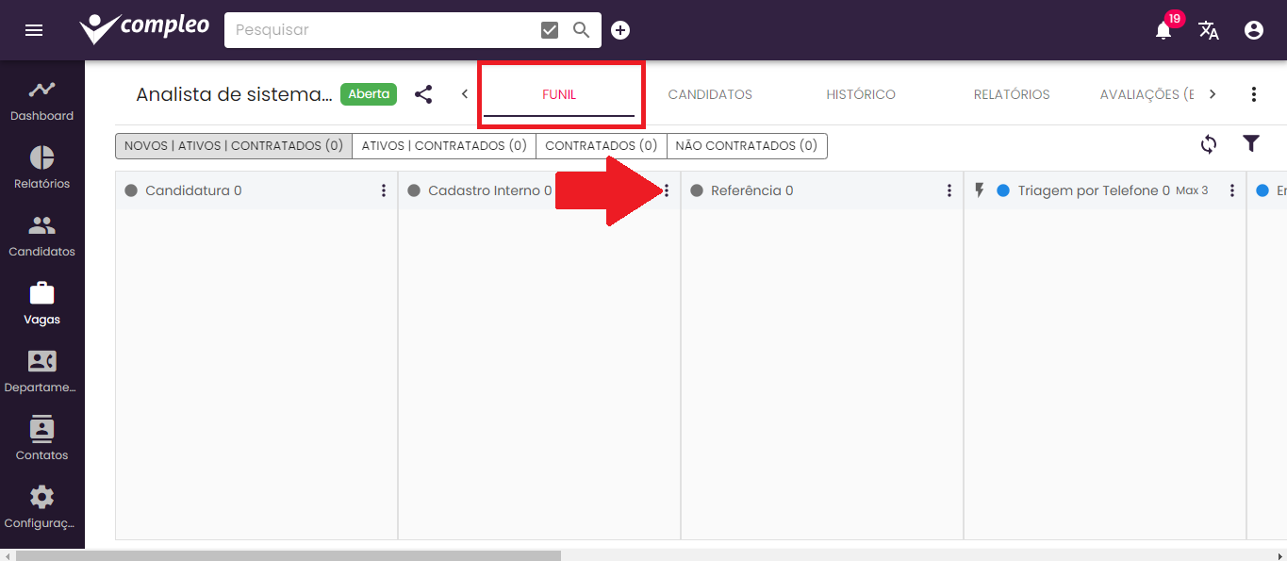Image resolution: width=1287 pixels, height=561 pixels.
Task: Refresh the funnel with the refresh icon
Action: pyautogui.click(x=1208, y=143)
